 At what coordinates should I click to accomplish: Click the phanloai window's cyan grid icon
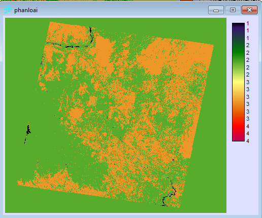click(x=8, y=10)
